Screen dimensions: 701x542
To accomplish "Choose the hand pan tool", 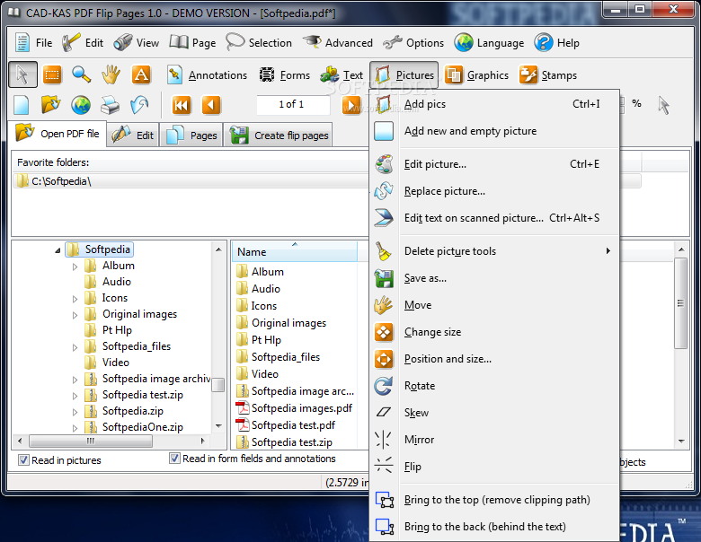I will tap(111, 74).
